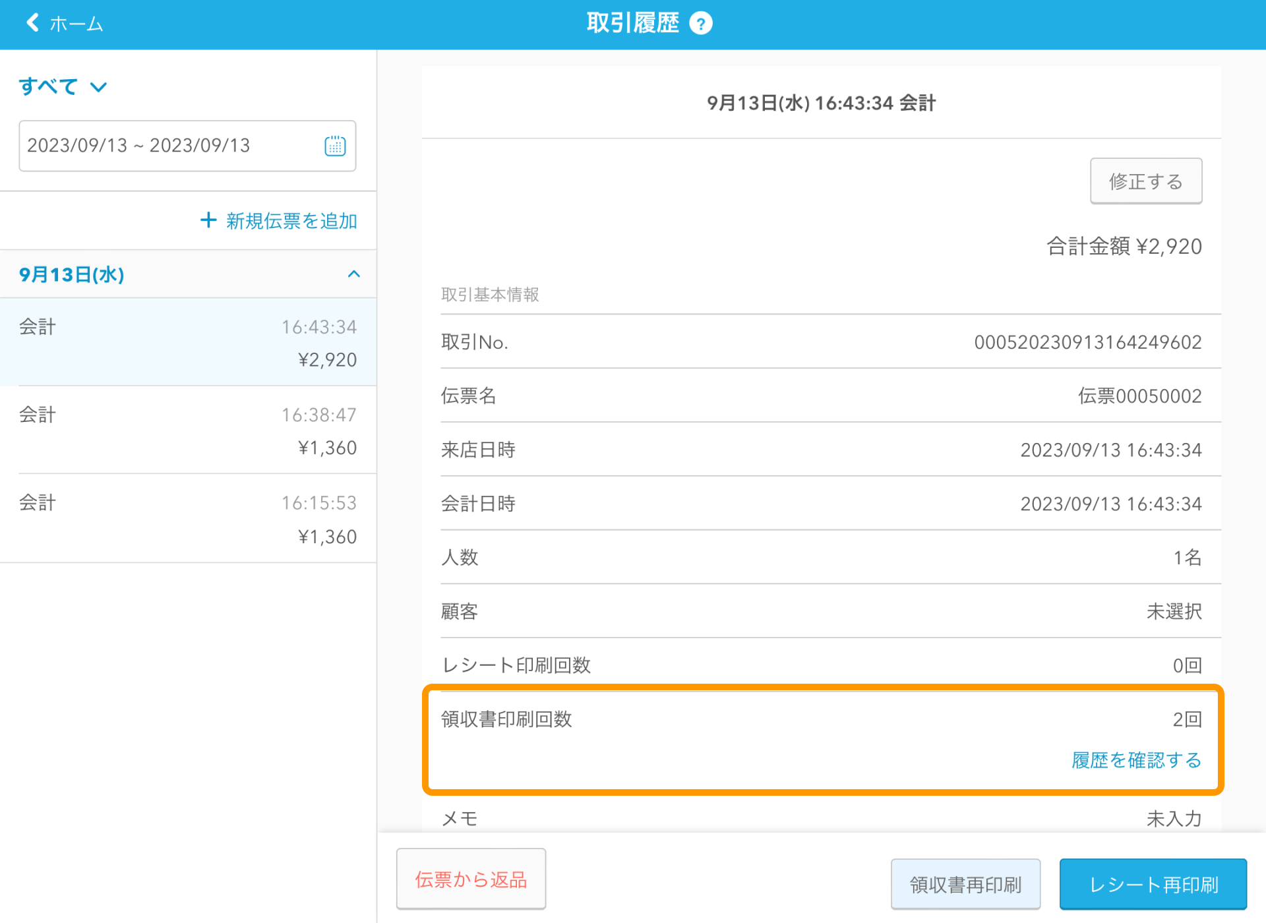Click the ホーム label in the header
Image resolution: width=1266 pixels, height=923 pixels.
point(75,22)
